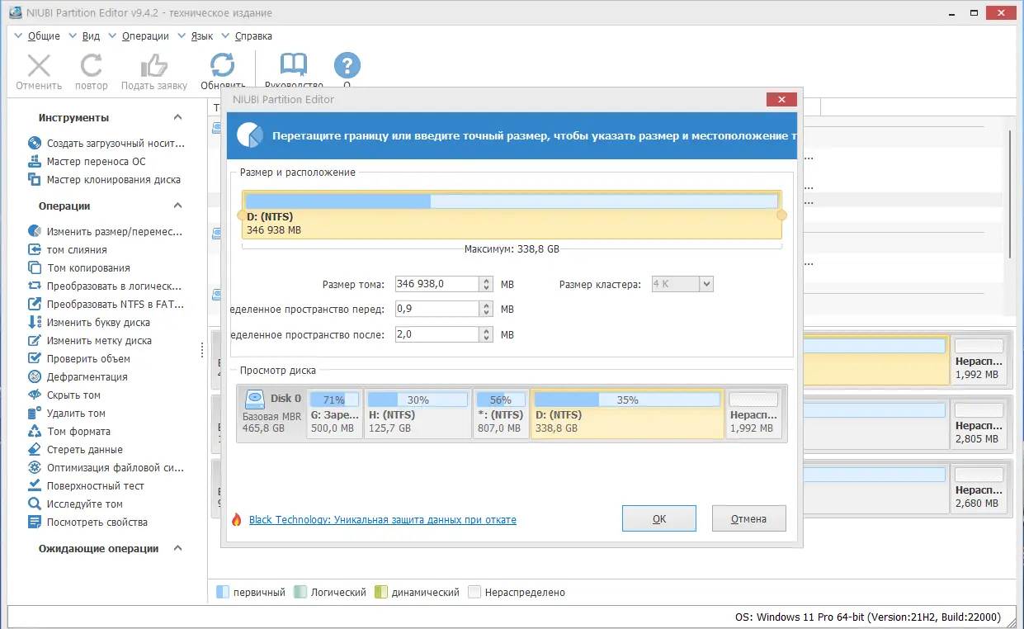
Task: Click the Преобразовать в логический icon
Action: (35, 286)
